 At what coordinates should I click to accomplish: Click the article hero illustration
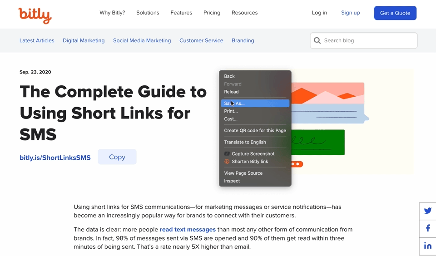tap(352, 122)
